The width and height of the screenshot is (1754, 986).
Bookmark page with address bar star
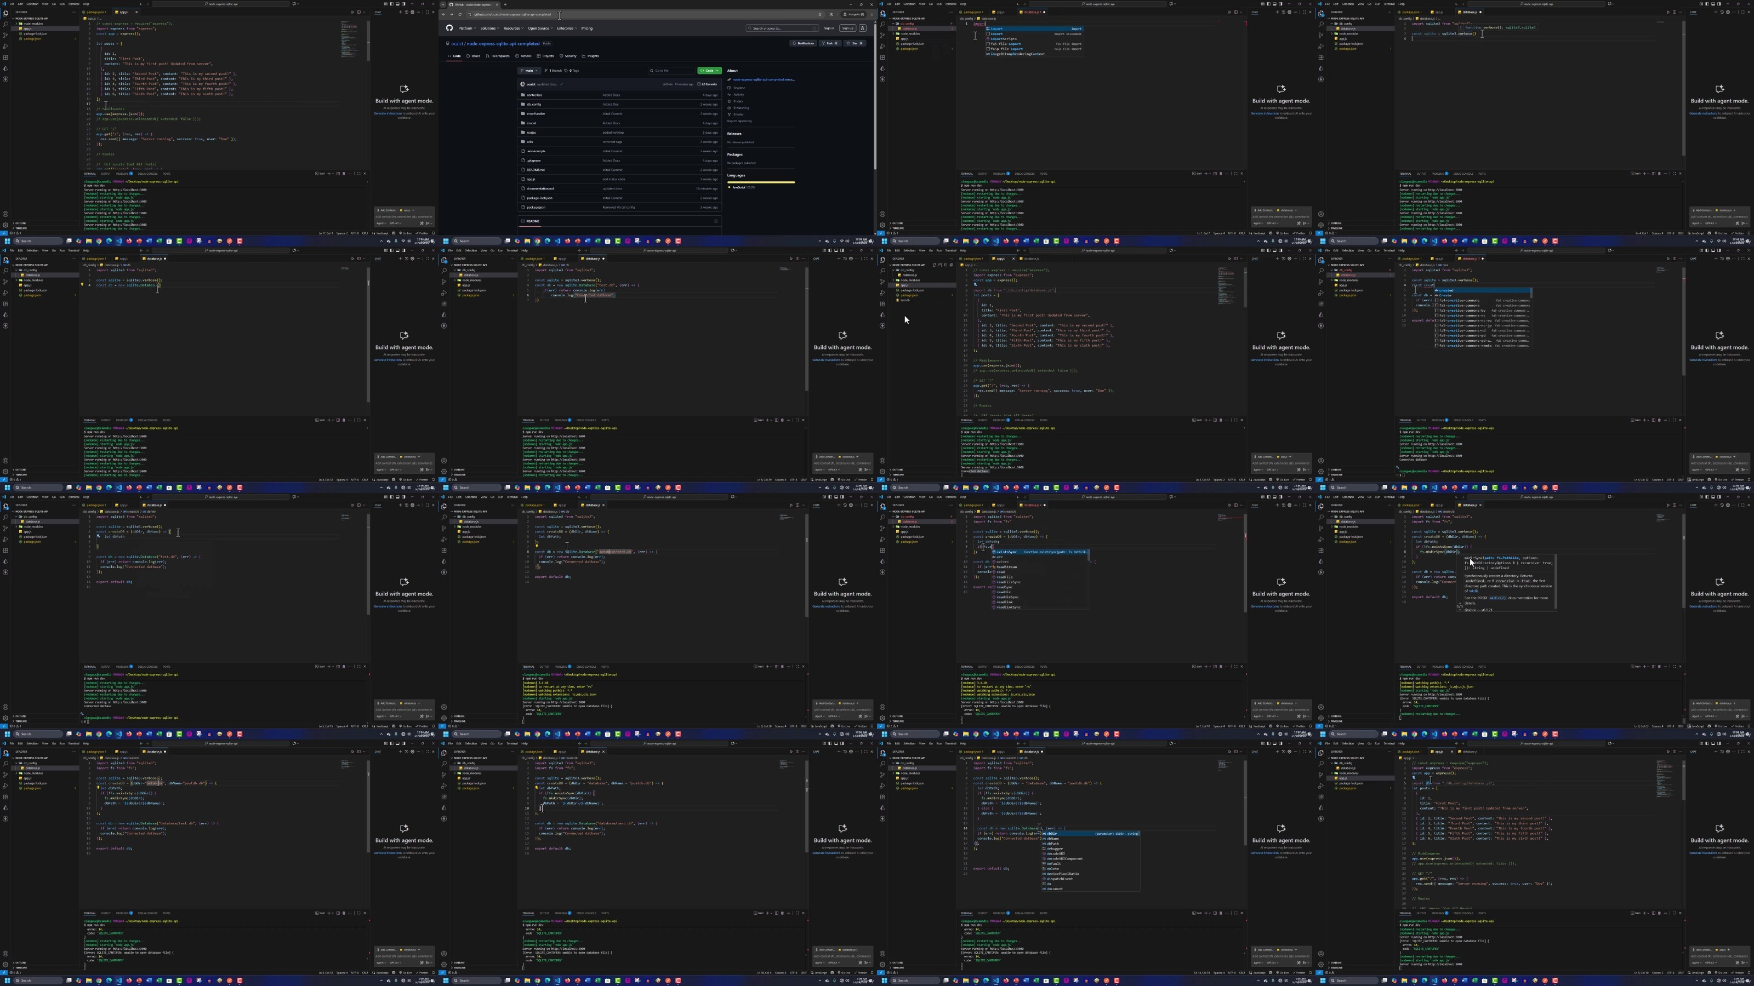click(821, 14)
